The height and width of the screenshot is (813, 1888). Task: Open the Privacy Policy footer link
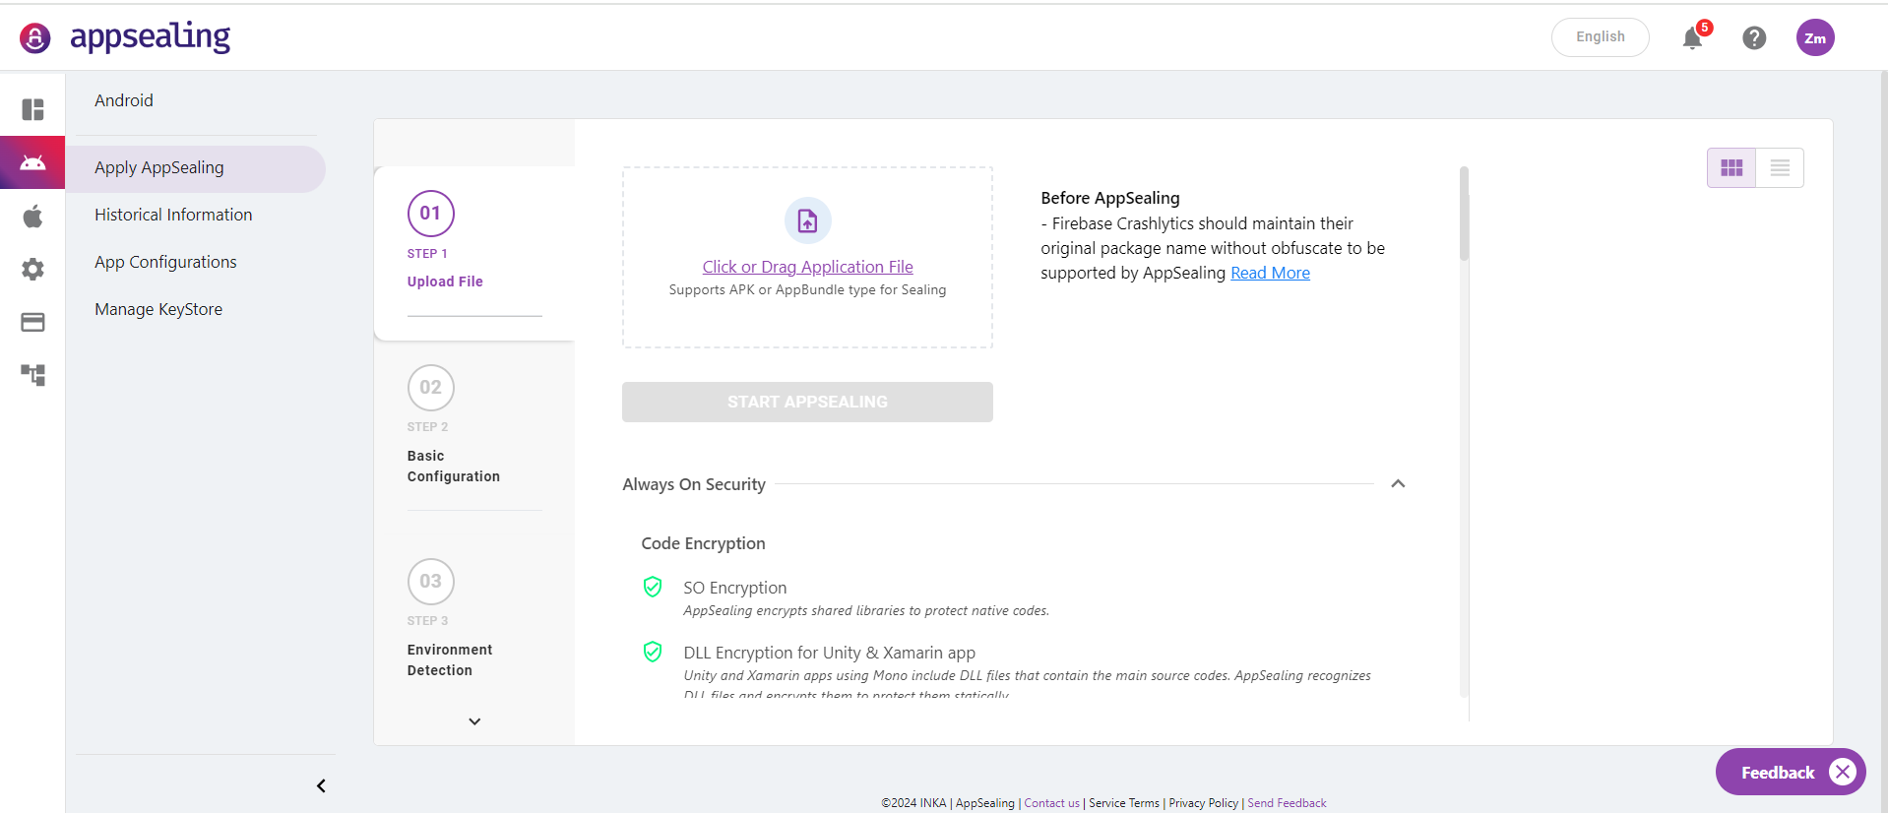coord(1203,803)
